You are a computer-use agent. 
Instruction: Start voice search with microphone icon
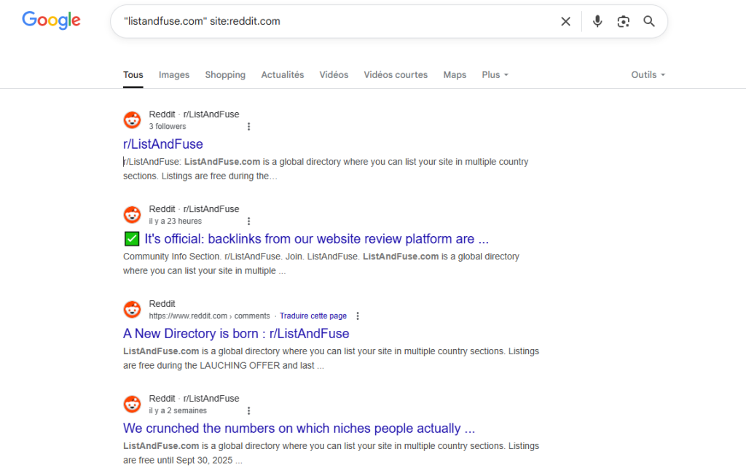coord(597,21)
